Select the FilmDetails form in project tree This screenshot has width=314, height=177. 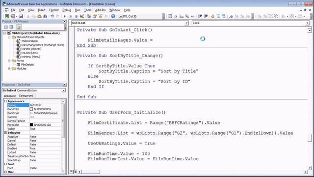point(27,64)
